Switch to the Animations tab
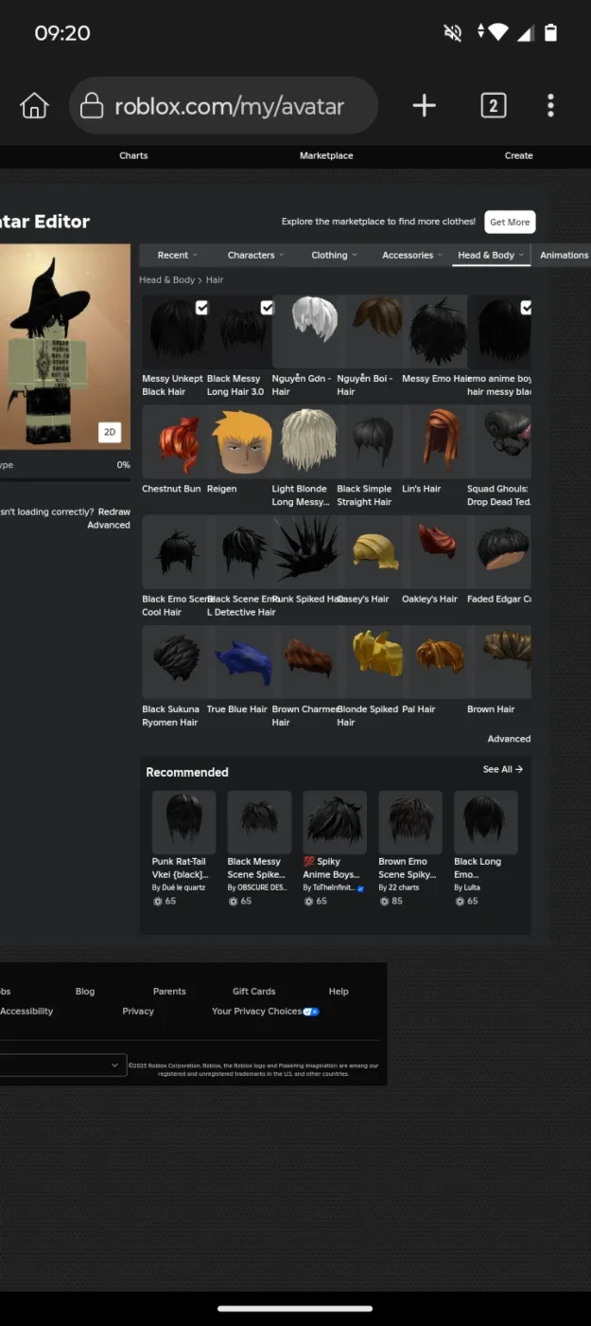This screenshot has width=591, height=1326. (564, 255)
